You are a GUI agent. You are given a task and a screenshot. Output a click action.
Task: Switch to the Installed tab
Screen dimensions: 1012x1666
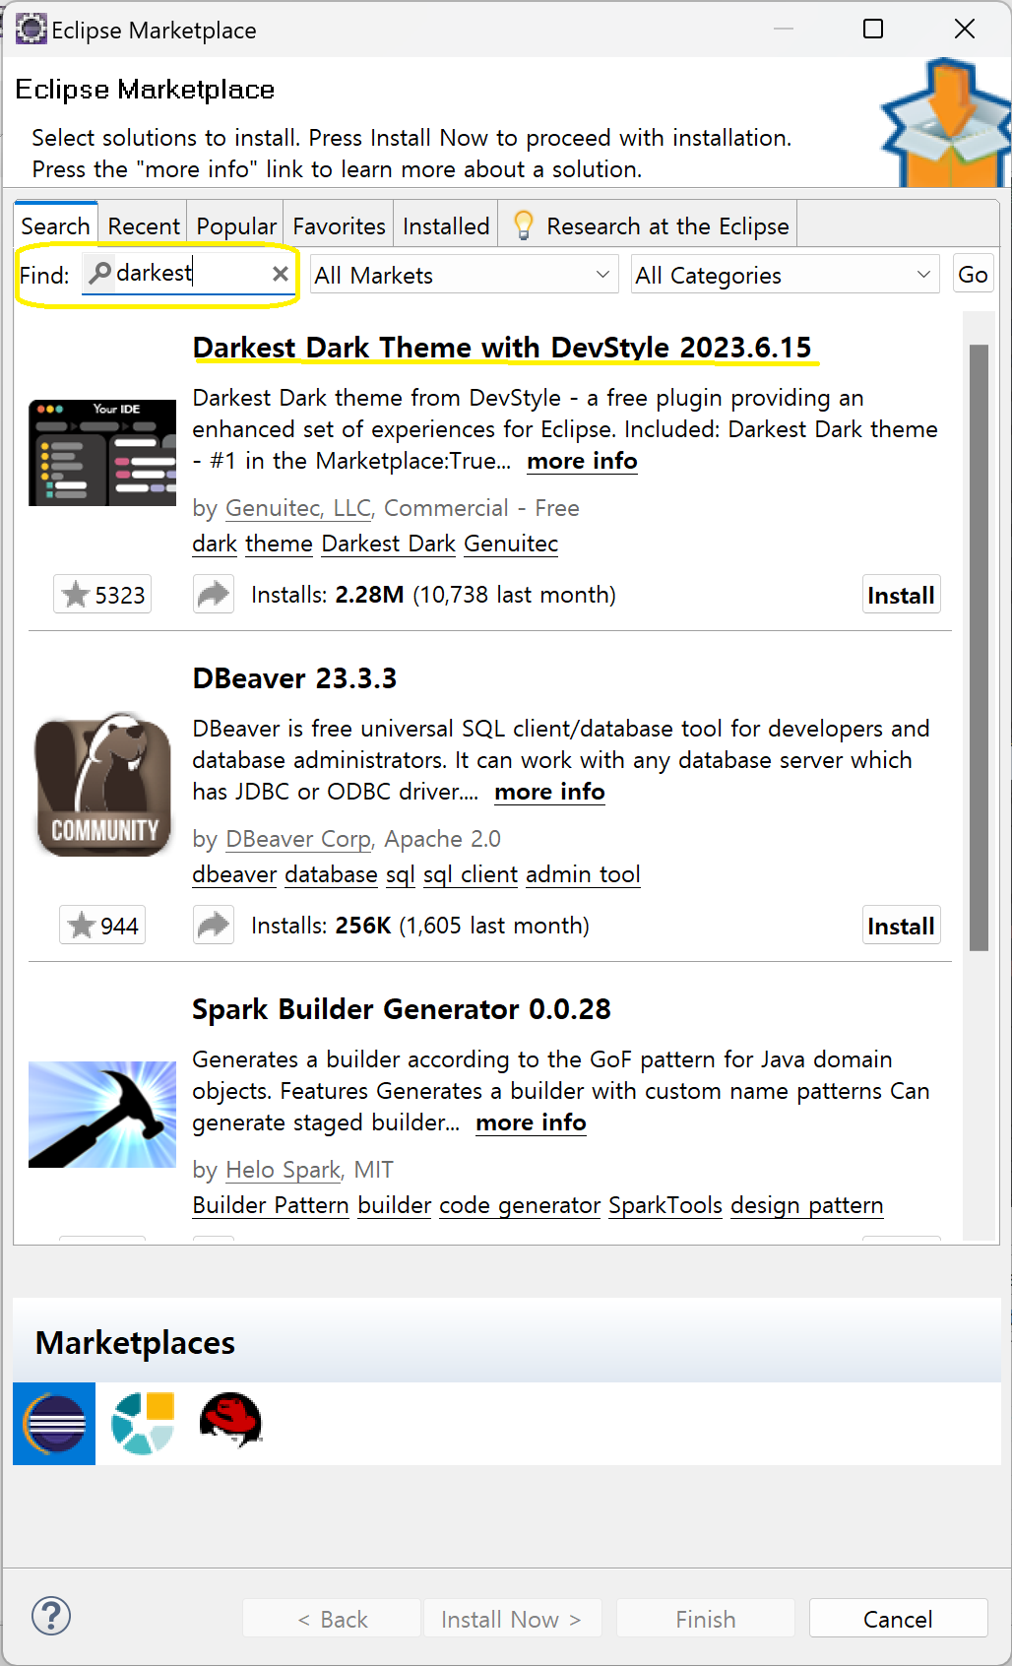click(446, 225)
